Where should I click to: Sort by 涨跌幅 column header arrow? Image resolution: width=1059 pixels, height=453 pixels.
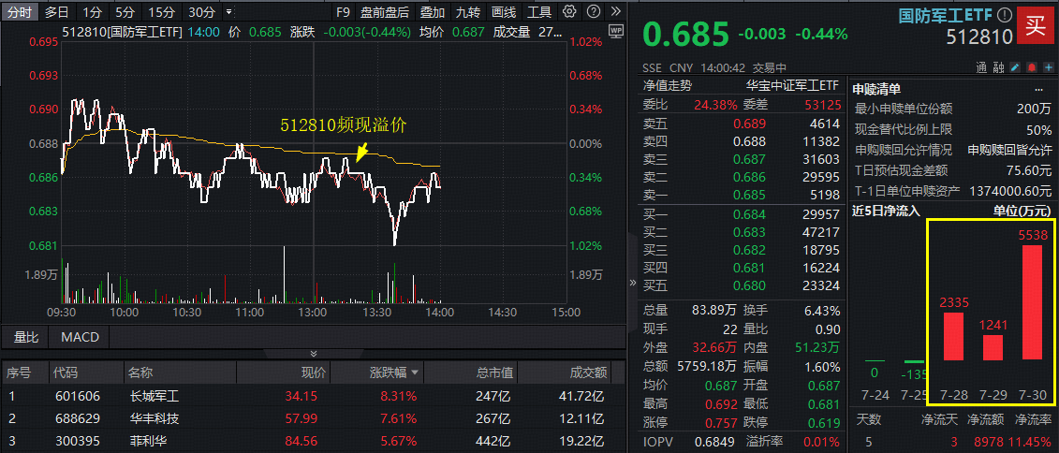[x=414, y=373]
